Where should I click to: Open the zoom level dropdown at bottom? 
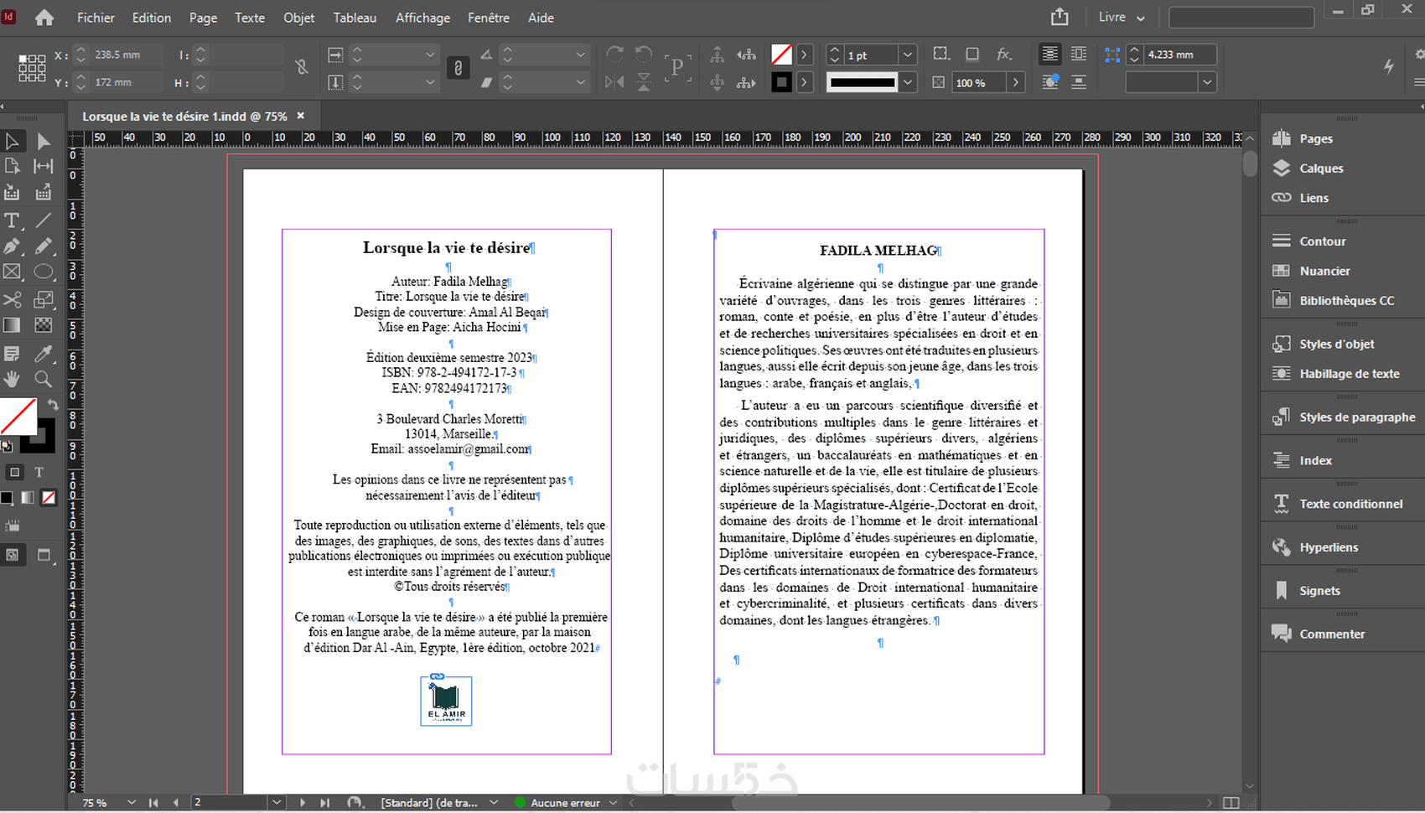tap(131, 803)
